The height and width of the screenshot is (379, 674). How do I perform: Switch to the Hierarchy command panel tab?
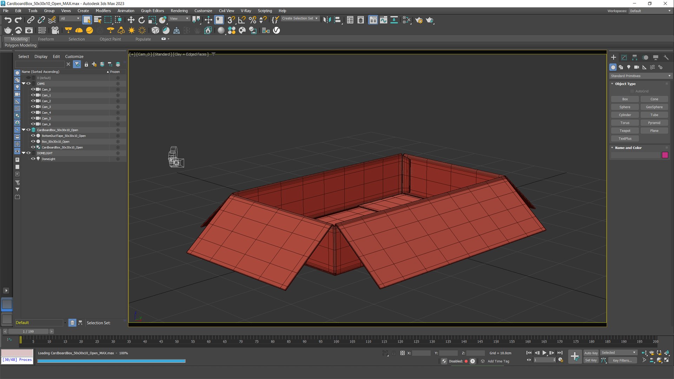(x=635, y=58)
